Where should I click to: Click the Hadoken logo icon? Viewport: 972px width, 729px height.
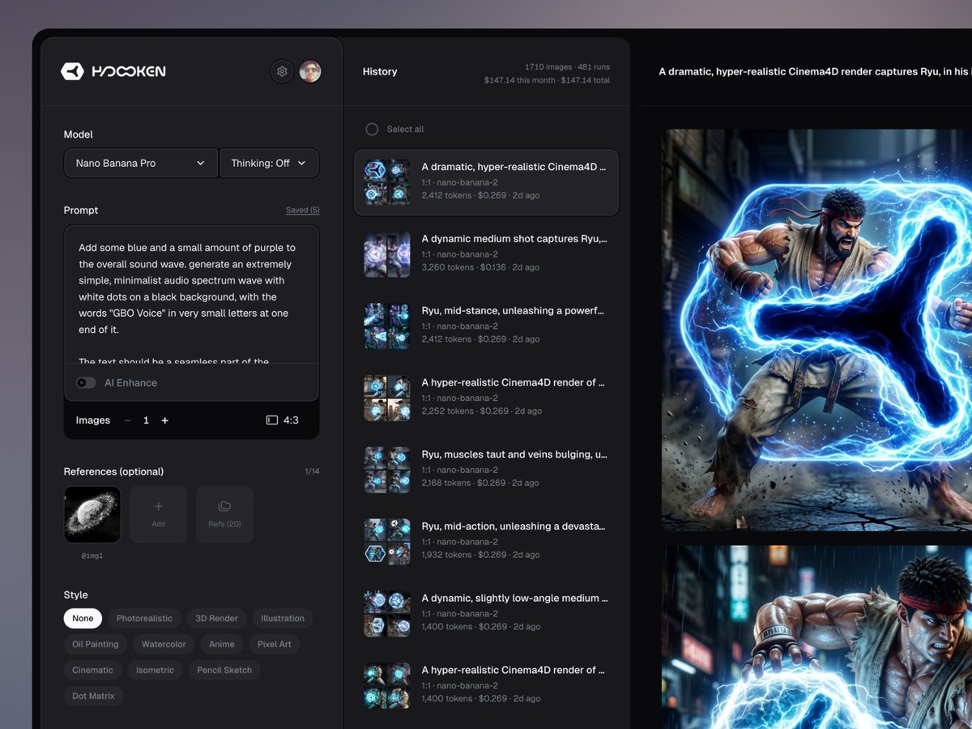72,71
